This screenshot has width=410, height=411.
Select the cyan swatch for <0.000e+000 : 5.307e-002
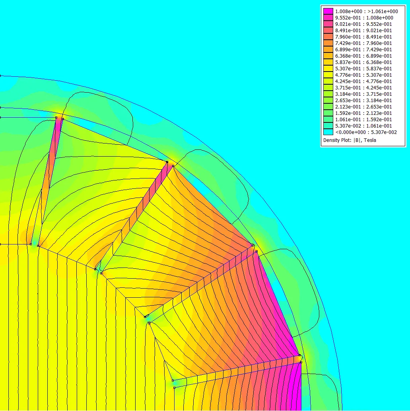click(x=328, y=132)
